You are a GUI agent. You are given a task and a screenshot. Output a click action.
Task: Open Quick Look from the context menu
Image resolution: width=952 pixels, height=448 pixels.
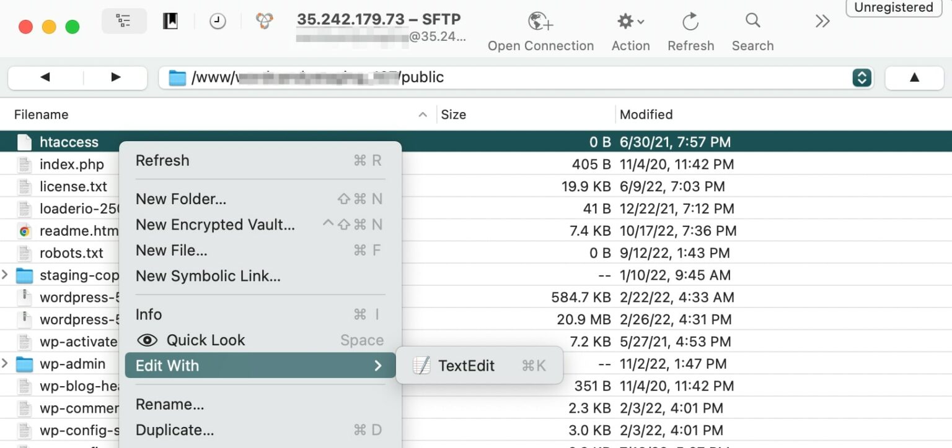point(205,340)
